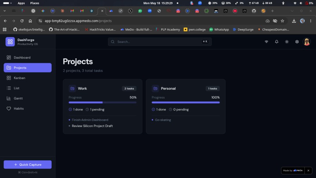316x178 pixels.
Task: Open the pwn.college bookmark
Action: (194, 29)
